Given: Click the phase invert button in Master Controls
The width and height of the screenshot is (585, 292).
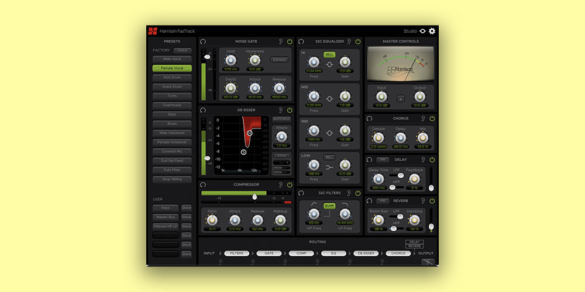Looking at the screenshot, I should click(x=401, y=99).
